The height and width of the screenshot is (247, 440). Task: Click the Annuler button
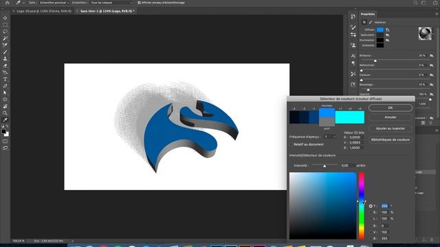[x=390, y=117]
